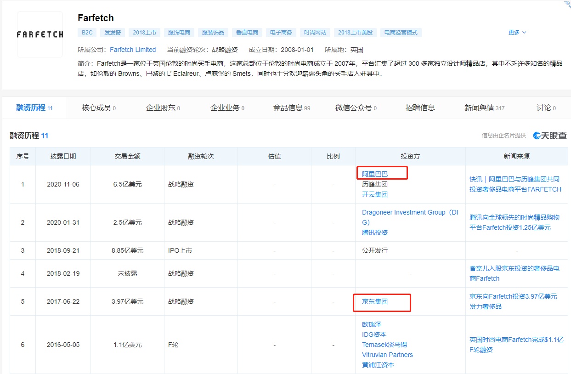Select the 服装饰品 tag
The height and width of the screenshot is (374, 571).
(213, 33)
